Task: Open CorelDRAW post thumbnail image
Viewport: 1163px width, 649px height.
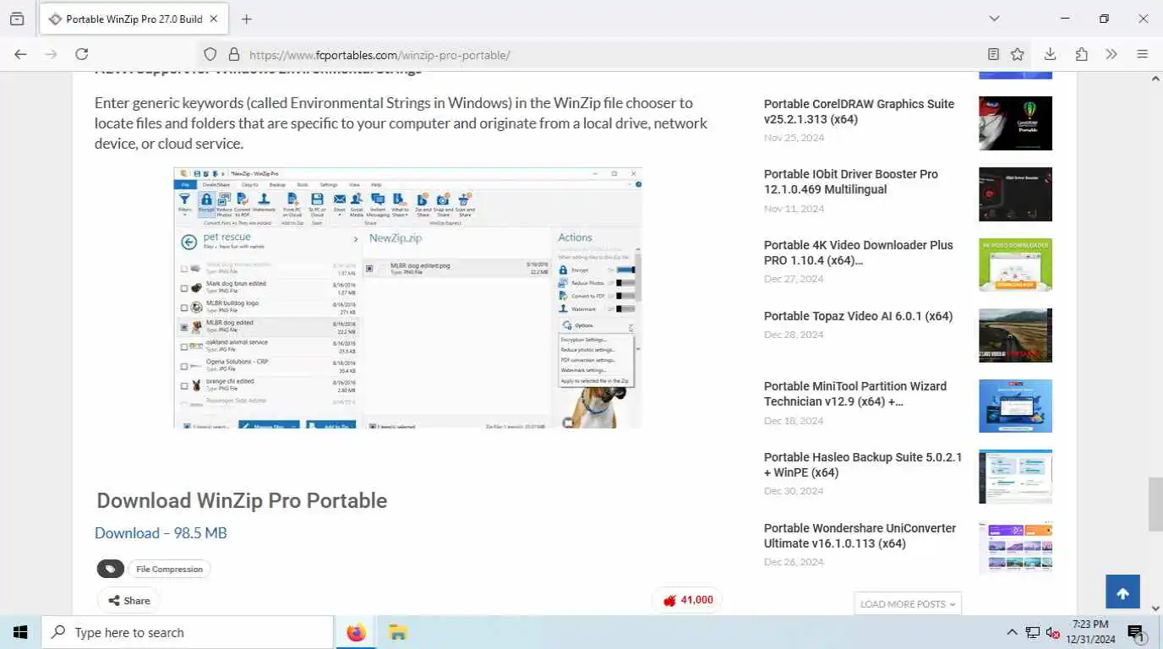Action: coord(1015,123)
